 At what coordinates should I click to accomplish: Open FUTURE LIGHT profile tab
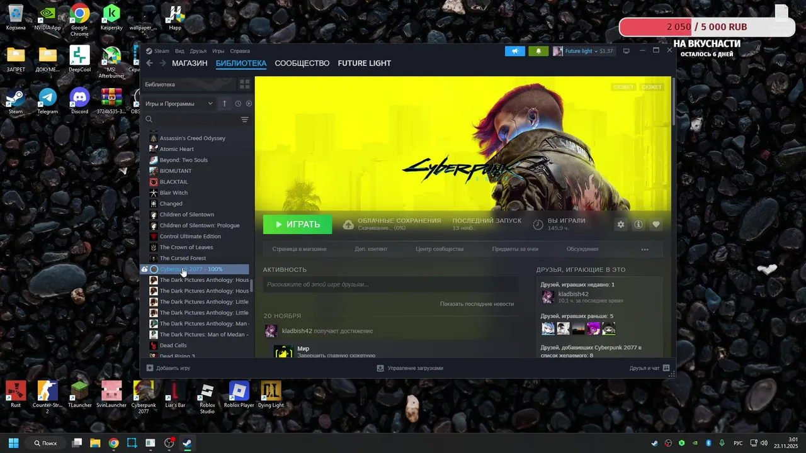coord(365,63)
